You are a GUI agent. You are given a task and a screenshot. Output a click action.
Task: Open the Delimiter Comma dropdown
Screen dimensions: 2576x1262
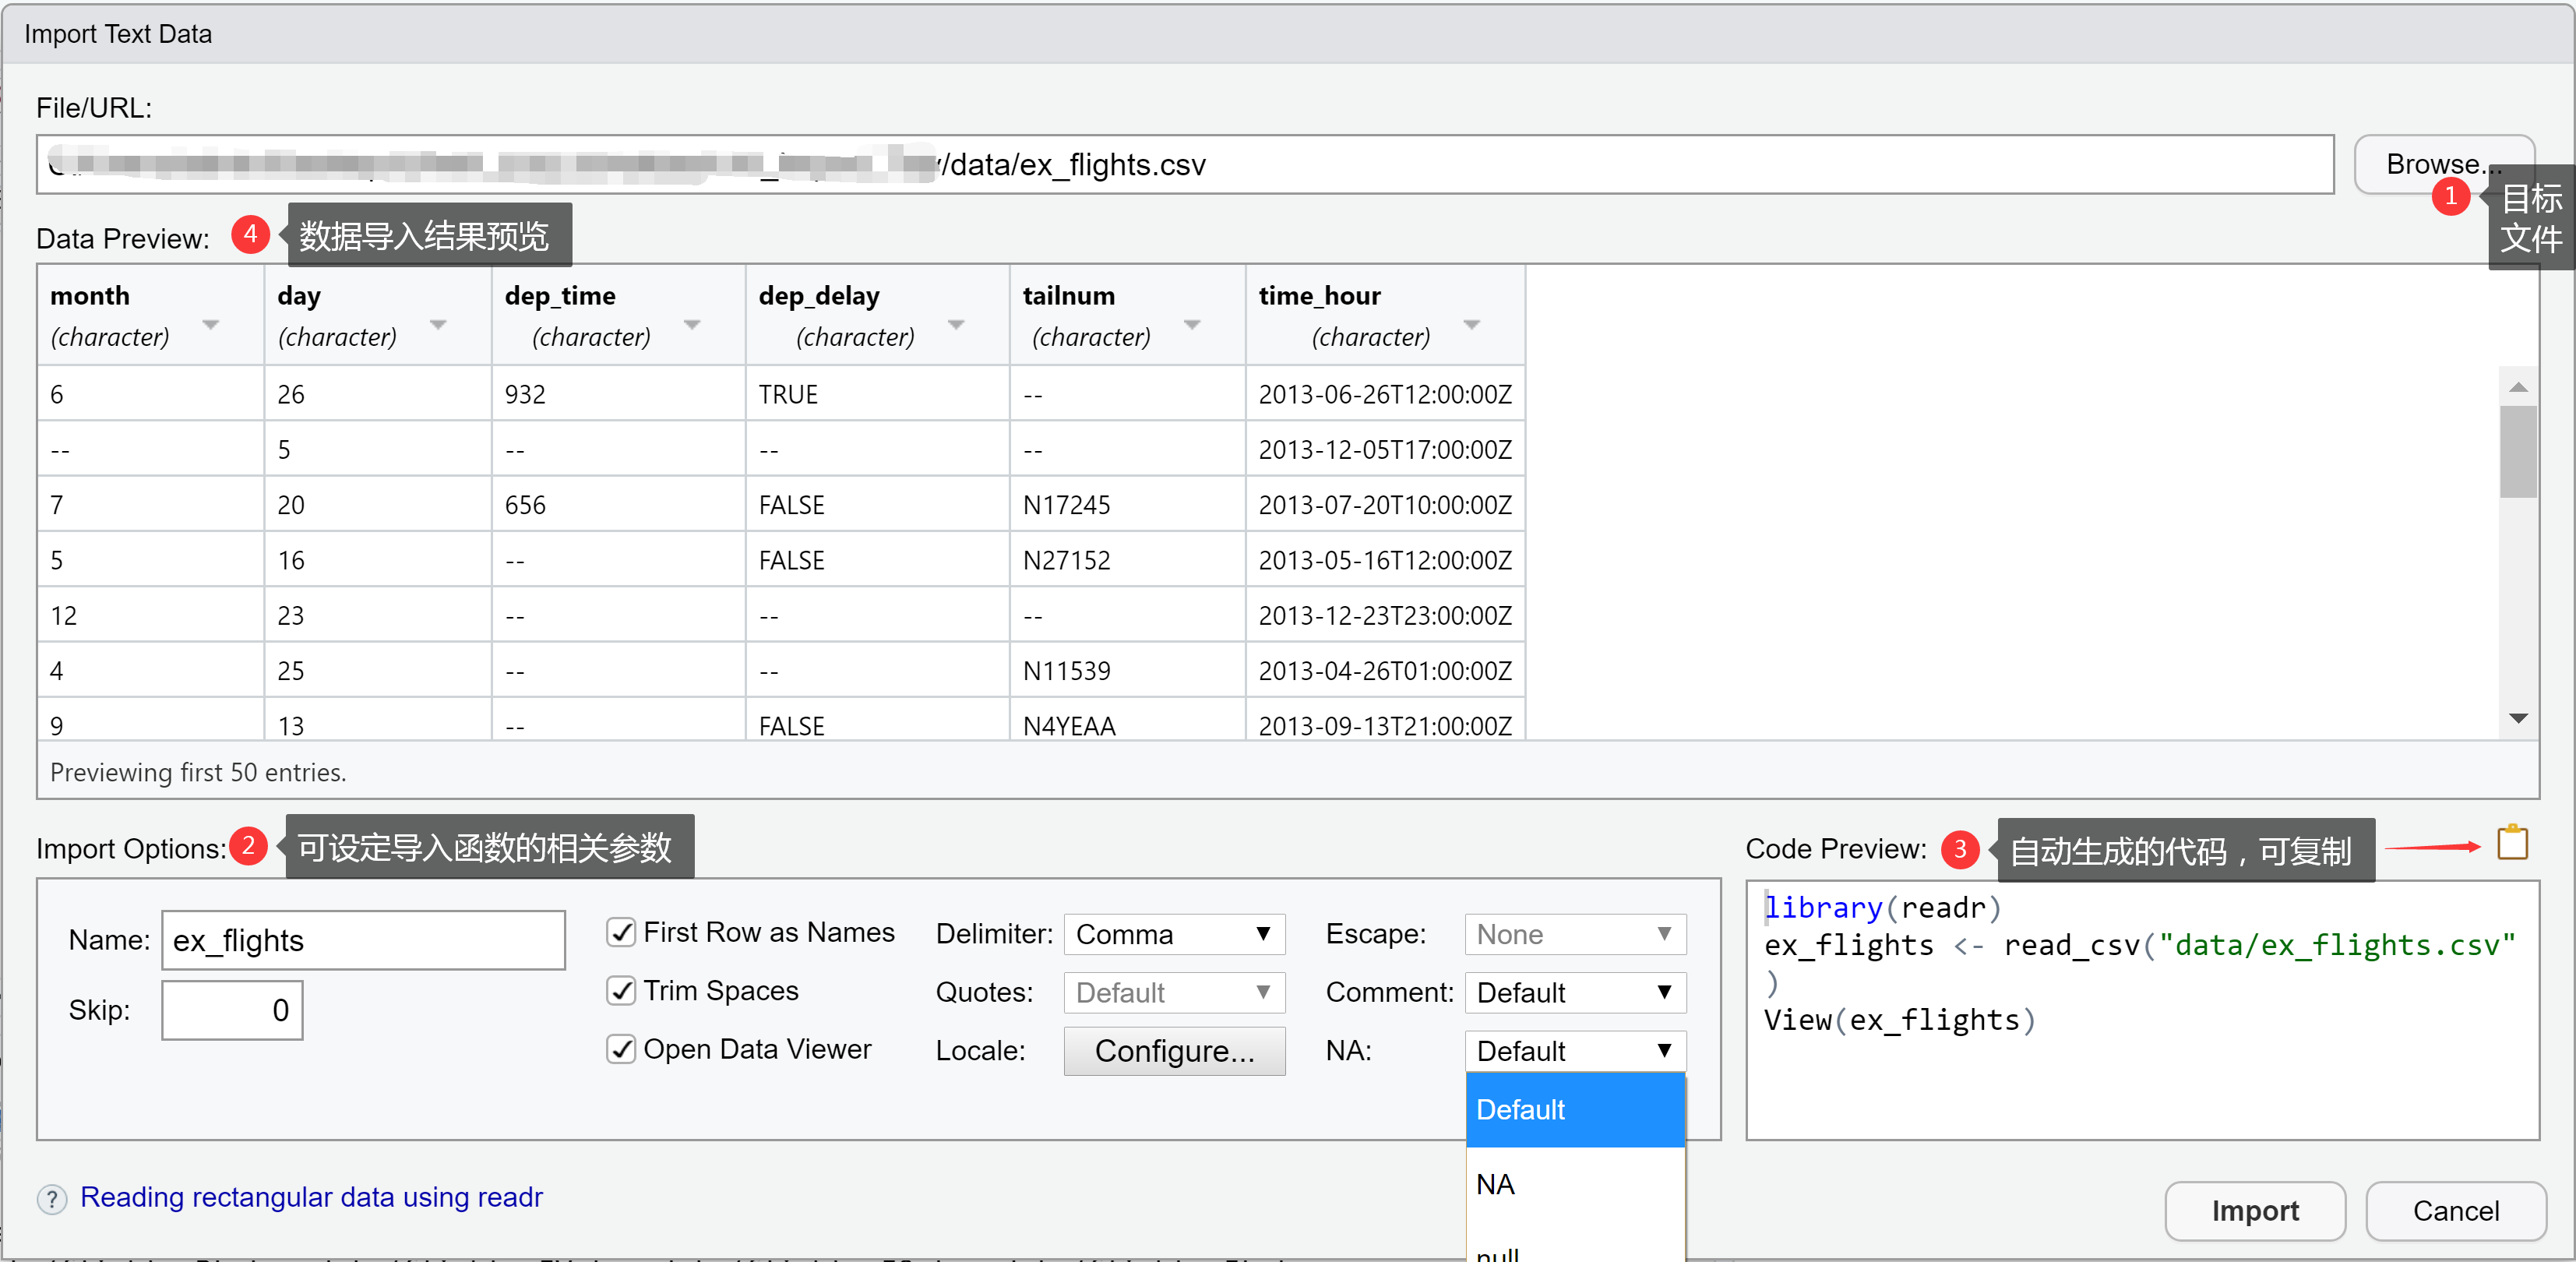click(1174, 934)
